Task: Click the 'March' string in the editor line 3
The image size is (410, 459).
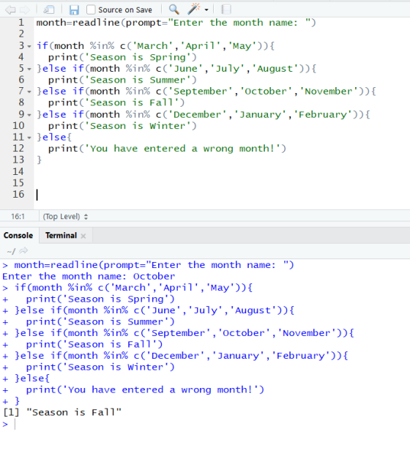Action: pos(152,45)
